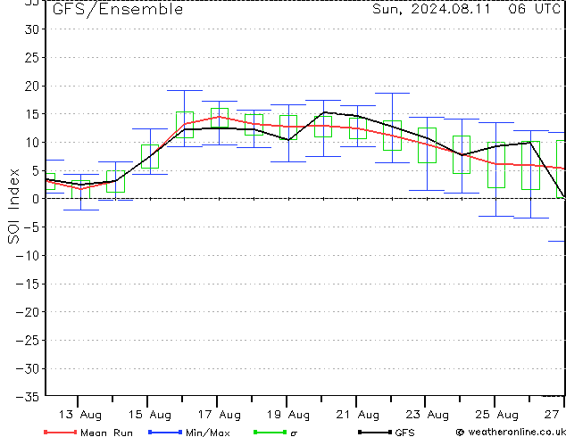
Task: Click the black GFS legend line
Action: (375, 432)
